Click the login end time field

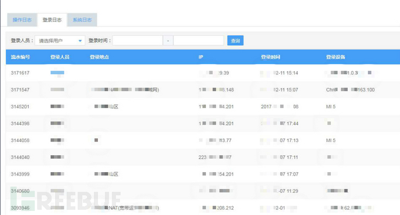click(198, 41)
